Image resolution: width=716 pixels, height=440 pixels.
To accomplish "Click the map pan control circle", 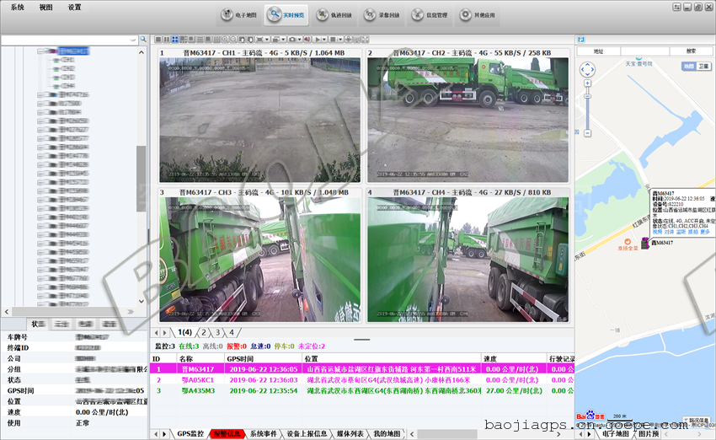I will (x=588, y=71).
